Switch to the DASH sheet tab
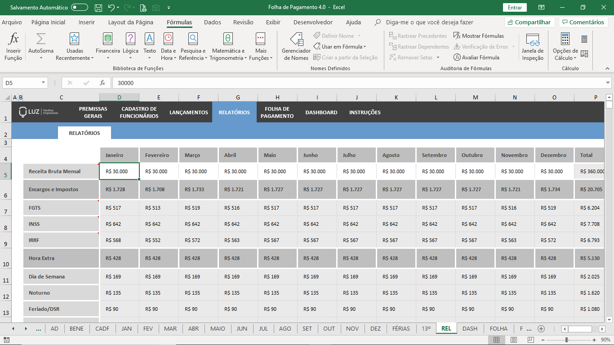Screen dimensions: 614x345 point(470,328)
